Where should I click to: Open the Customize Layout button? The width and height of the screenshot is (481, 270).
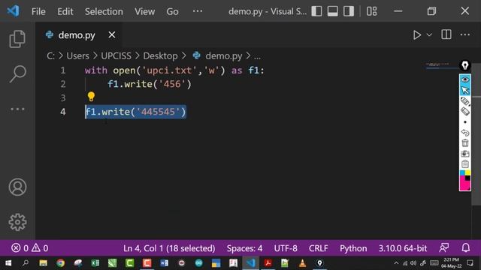click(x=372, y=11)
